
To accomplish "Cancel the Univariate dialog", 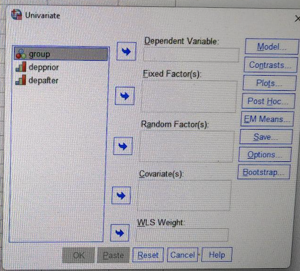I will 182,254.
